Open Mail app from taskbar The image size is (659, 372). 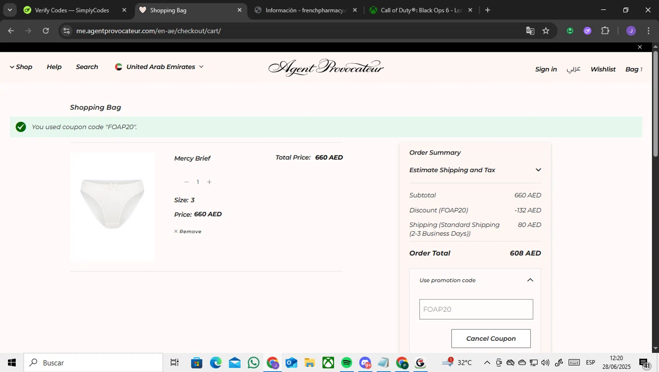(x=235, y=363)
